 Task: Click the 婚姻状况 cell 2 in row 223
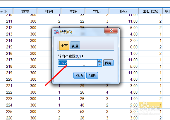[150, 99]
